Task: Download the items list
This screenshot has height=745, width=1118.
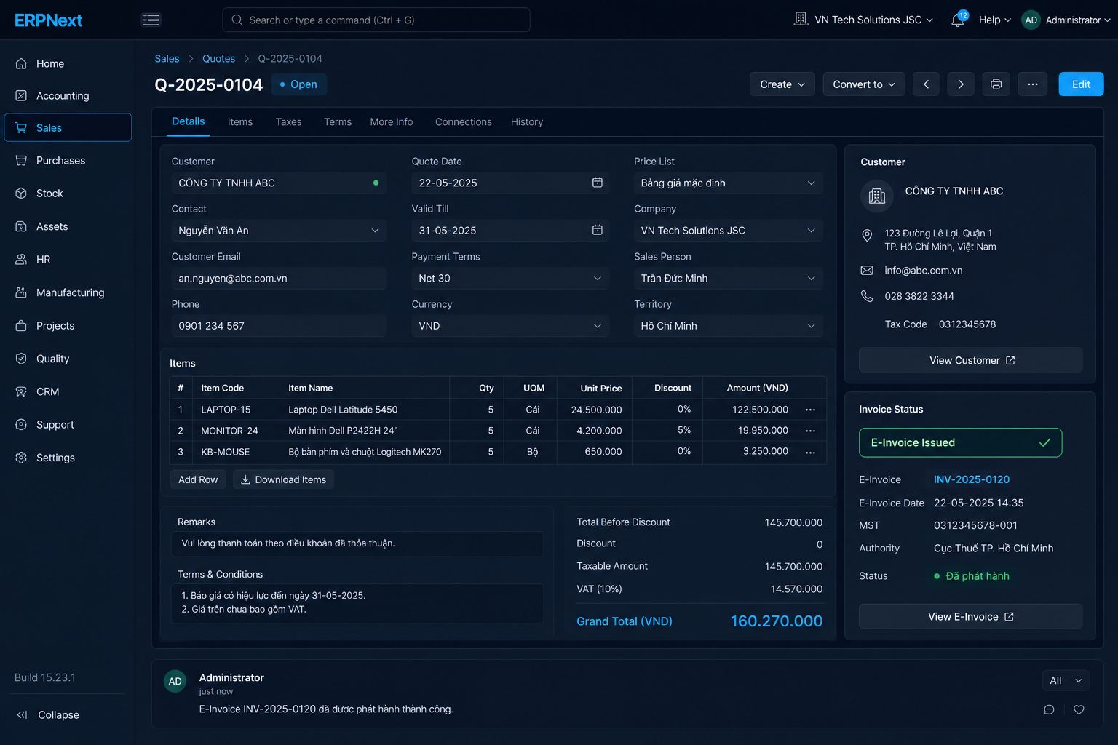Action: [x=283, y=479]
